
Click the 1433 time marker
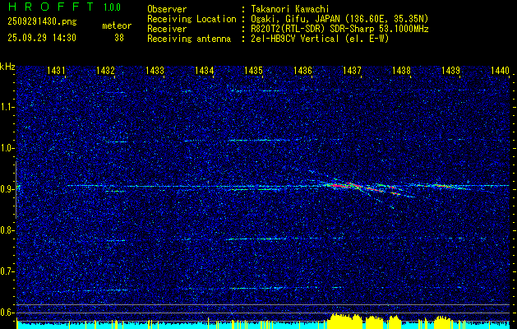coord(155,70)
